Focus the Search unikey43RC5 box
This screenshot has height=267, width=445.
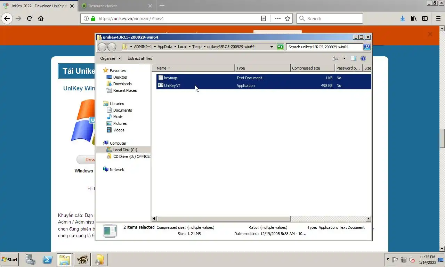[324, 47]
